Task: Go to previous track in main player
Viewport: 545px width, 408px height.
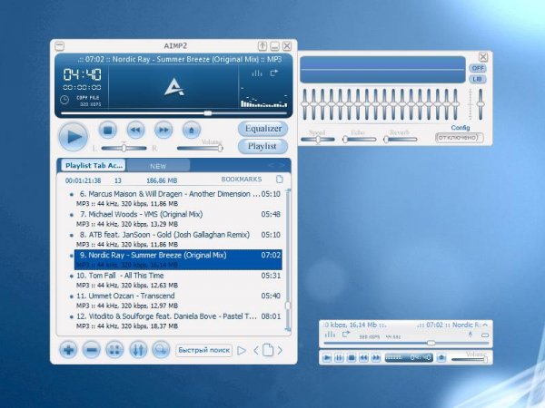Action: point(135,130)
